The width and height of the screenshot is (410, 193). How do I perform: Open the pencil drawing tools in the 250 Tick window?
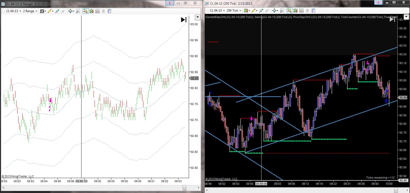click(x=254, y=11)
